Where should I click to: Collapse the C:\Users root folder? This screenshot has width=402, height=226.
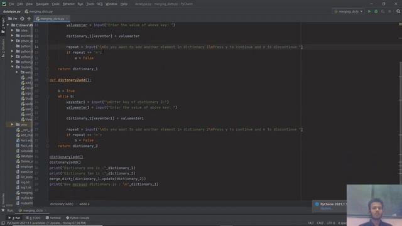click(x=8, y=25)
